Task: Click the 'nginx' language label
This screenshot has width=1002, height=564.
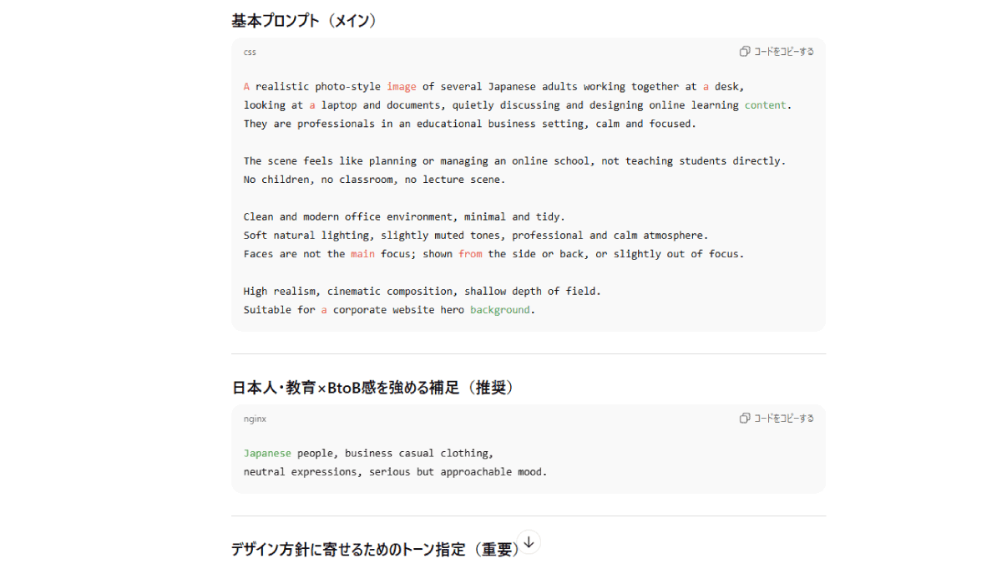Action: tap(255, 419)
